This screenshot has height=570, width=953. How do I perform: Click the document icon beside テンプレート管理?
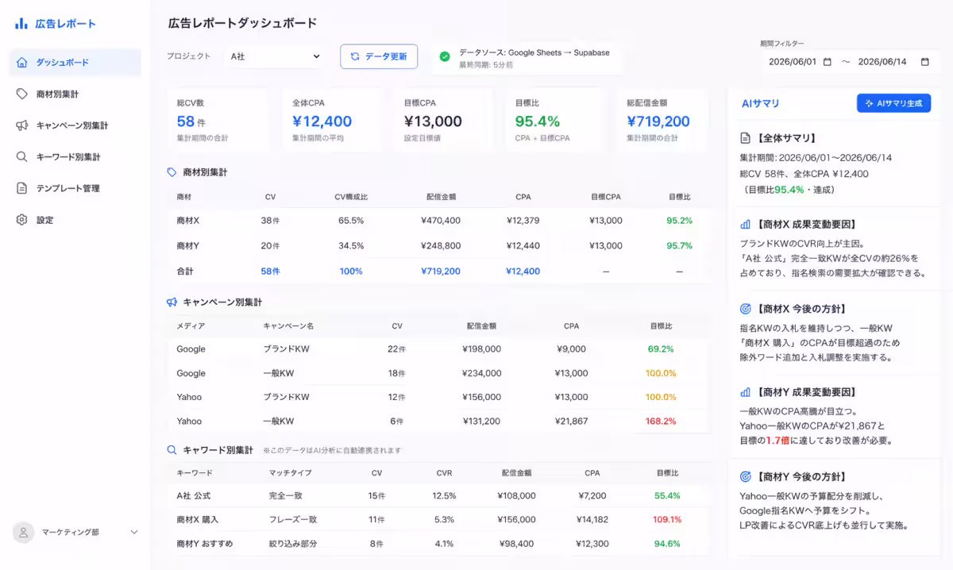click(x=22, y=188)
